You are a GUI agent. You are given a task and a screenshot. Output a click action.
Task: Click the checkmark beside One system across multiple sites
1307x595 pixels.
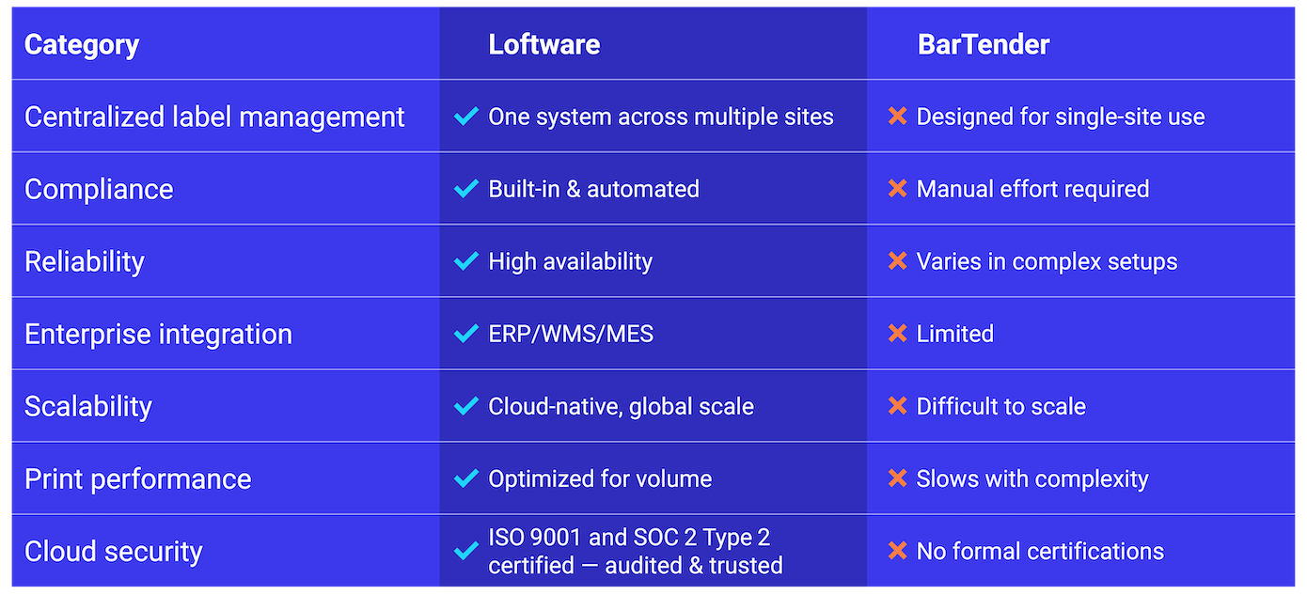point(465,117)
